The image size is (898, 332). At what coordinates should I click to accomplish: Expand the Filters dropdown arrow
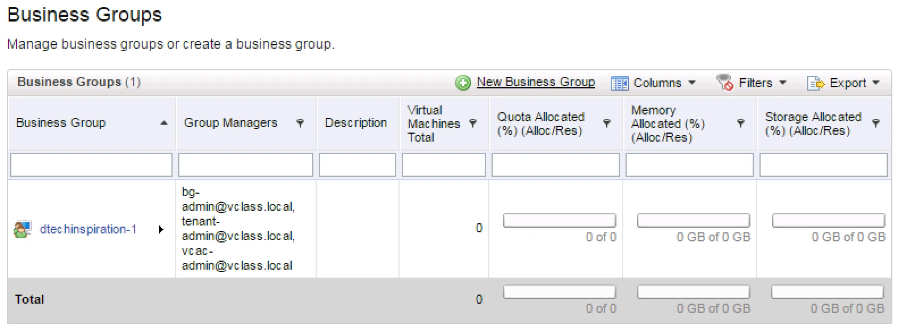[783, 83]
